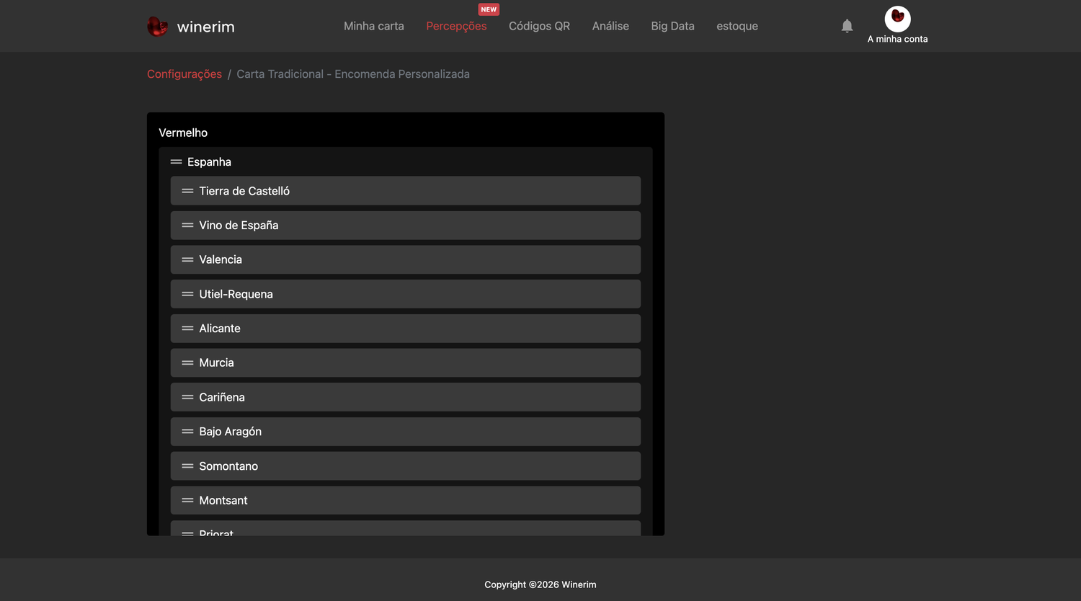Select the Utiel-Requena row

406,294
